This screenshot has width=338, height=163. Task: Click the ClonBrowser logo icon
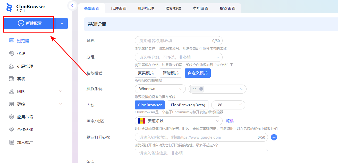point(9,8)
